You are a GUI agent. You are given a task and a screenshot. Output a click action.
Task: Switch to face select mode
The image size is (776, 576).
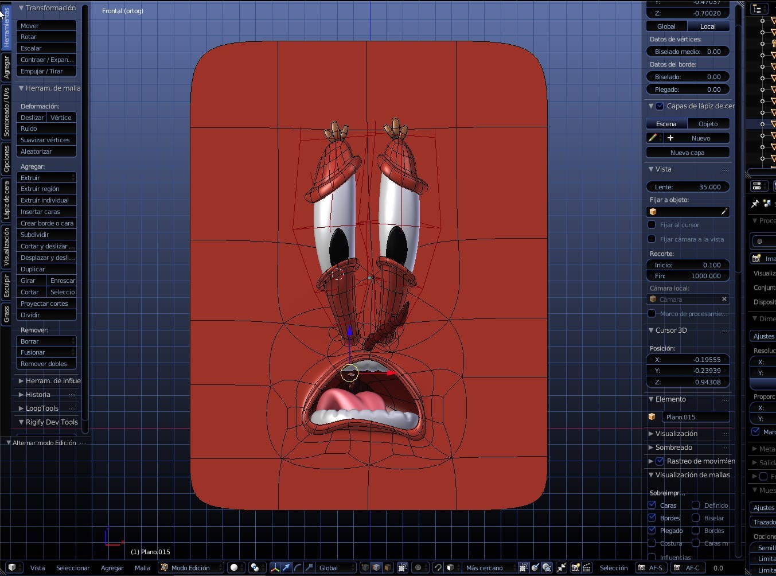point(388,567)
